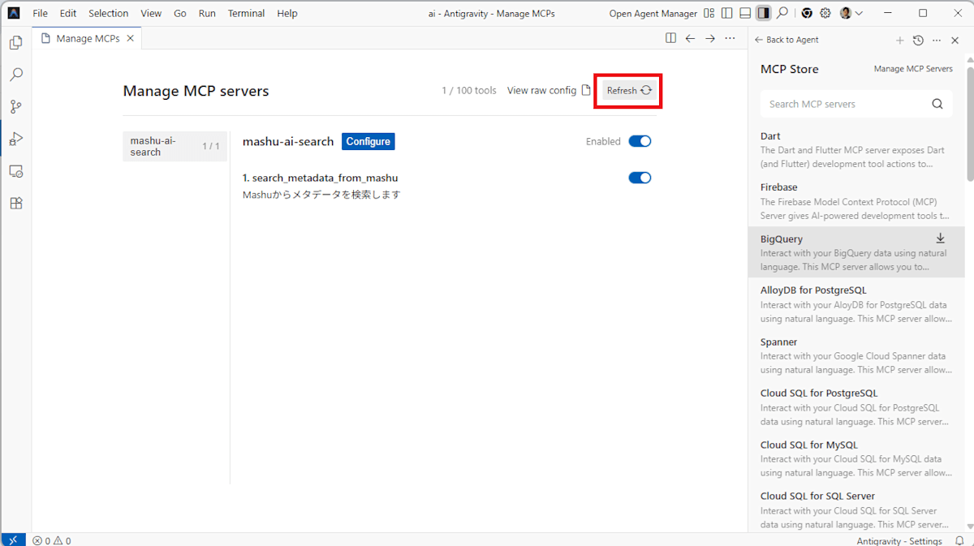
Task: Select the Firebase MCP server entry
Action: [856, 201]
